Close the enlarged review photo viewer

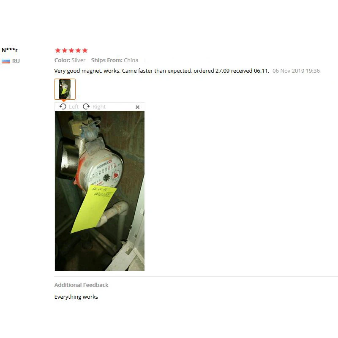tap(138, 107)
